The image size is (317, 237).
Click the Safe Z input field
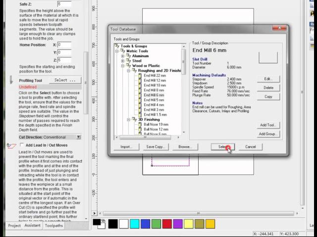[64, 4]
